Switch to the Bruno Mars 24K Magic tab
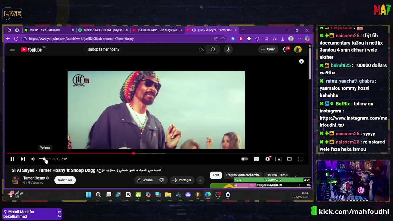The height and width of the screenshot is (221, 393). click(x=158, y=30)
